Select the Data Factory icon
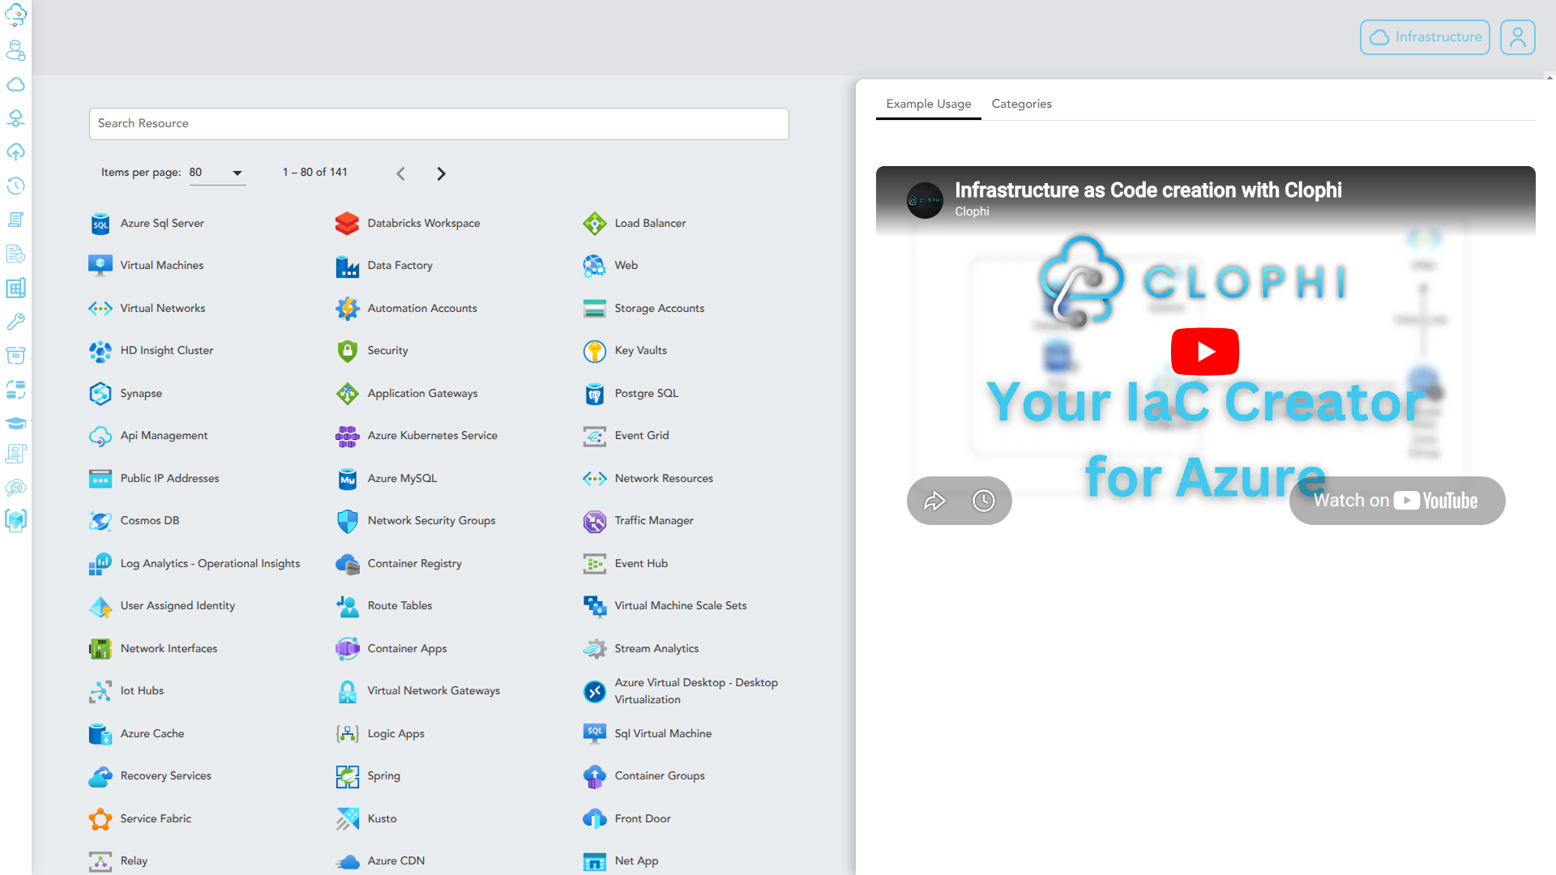Viewport: 1556px width, 875px height. (347, 266)
